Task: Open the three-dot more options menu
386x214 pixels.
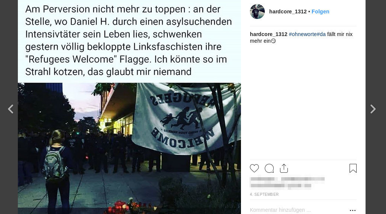Action: pyautogui.click(x=353, y=210)
